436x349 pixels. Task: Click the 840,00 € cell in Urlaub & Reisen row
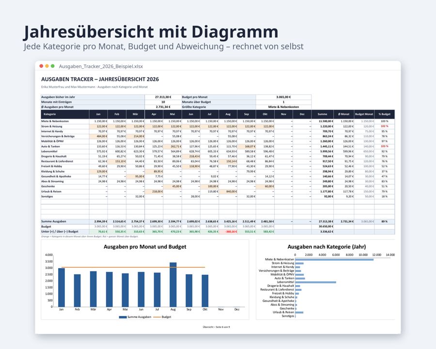coord(228,191)
